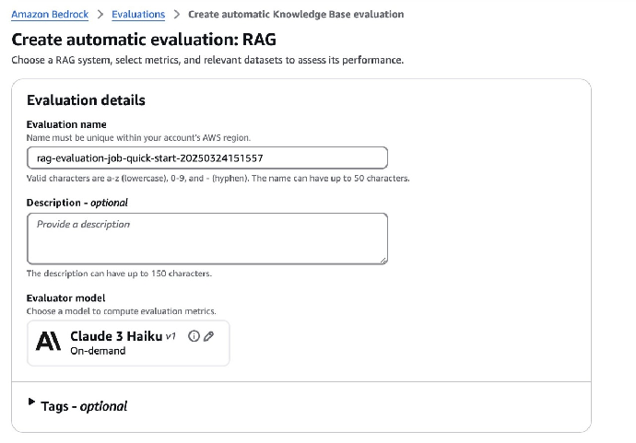Select the Claude 3 Haiku model name
The width and height of the screenshot is (636, 443).
pyautogui.click(x=116, y=336)
